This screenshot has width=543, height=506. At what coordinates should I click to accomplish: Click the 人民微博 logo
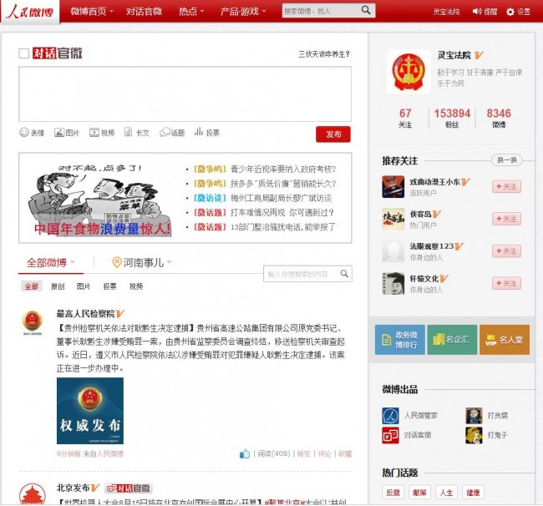(x=30, y=12)
